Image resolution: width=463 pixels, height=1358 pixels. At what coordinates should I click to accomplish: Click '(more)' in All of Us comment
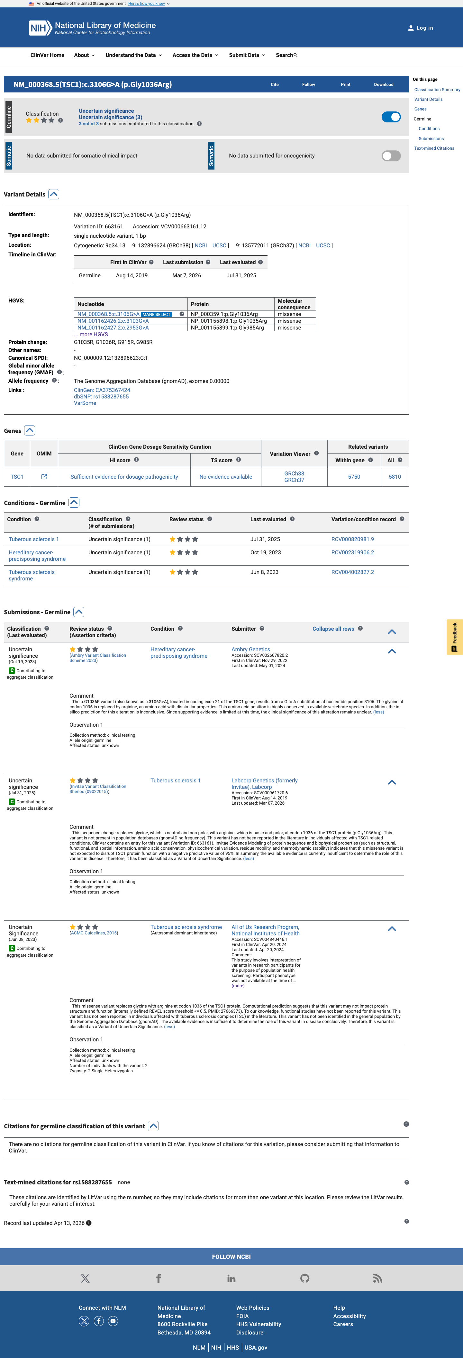[238, 986]
